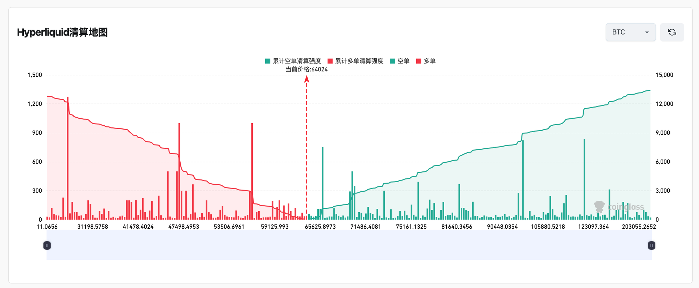
Task: Click the green 空单 legend square
Action: 392,61
